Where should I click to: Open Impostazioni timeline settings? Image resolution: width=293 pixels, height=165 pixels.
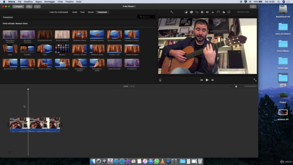250,86
